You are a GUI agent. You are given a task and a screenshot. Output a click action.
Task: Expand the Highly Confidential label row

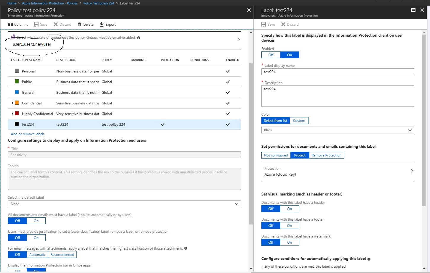click(12, 114)
